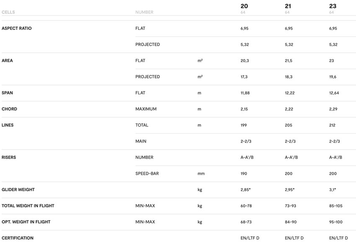Click the size 21 column header
The width and height of the screenshot is (356, 246).
pos(288,6)
